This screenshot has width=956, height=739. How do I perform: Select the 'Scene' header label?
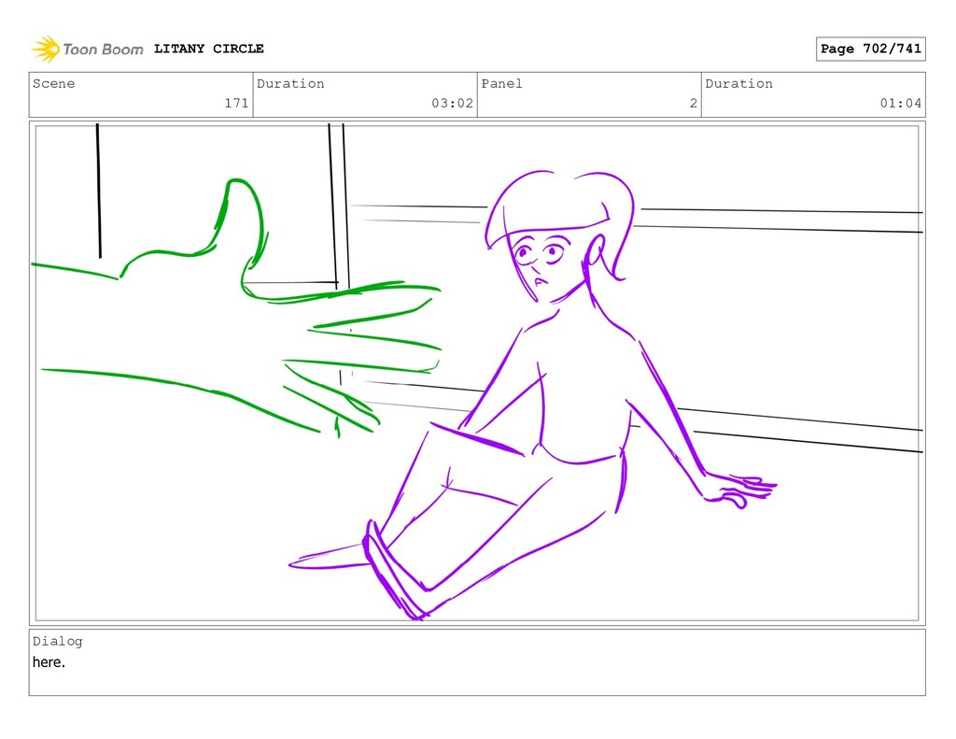point(53,83)
